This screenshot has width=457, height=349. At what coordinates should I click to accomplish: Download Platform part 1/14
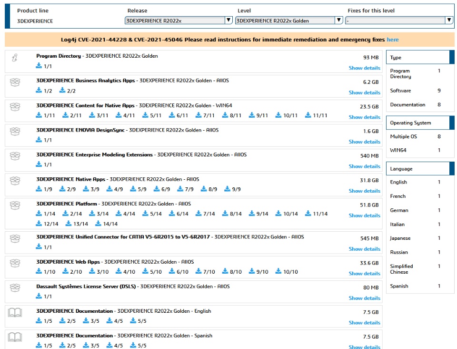(x=46, y=214)
